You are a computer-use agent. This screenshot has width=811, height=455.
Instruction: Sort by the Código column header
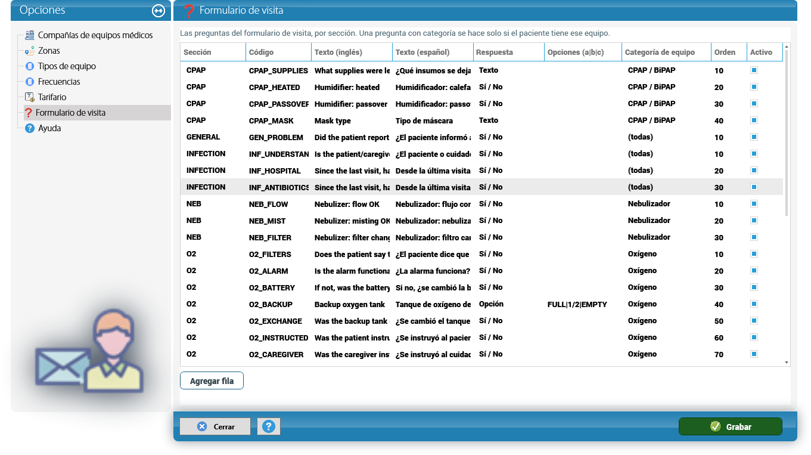pos(279,52)
